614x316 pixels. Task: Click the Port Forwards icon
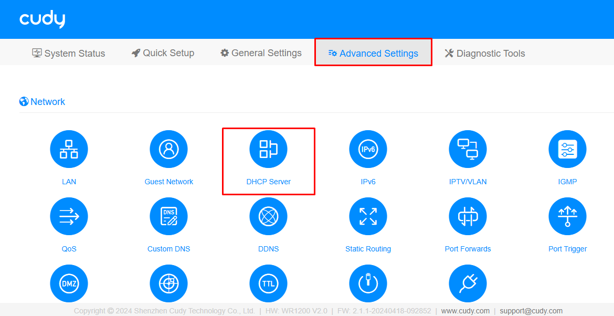[x=468, y=216]
